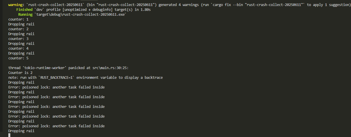Click the terminal cursor block at bottom
This screenshot has width=351, height=137.
9,135
